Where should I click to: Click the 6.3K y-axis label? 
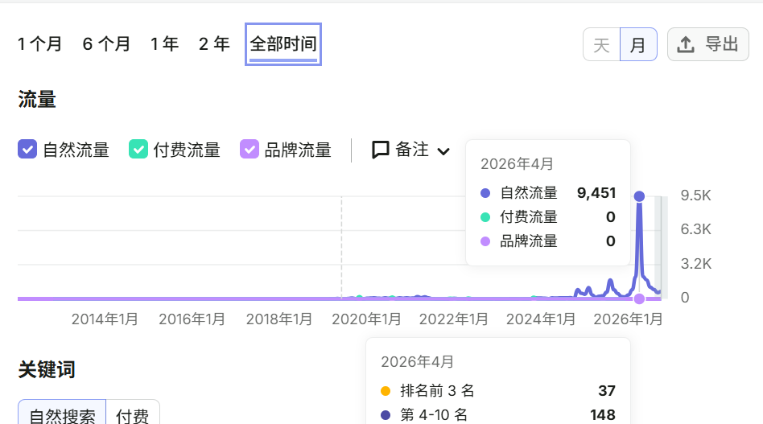696,229
